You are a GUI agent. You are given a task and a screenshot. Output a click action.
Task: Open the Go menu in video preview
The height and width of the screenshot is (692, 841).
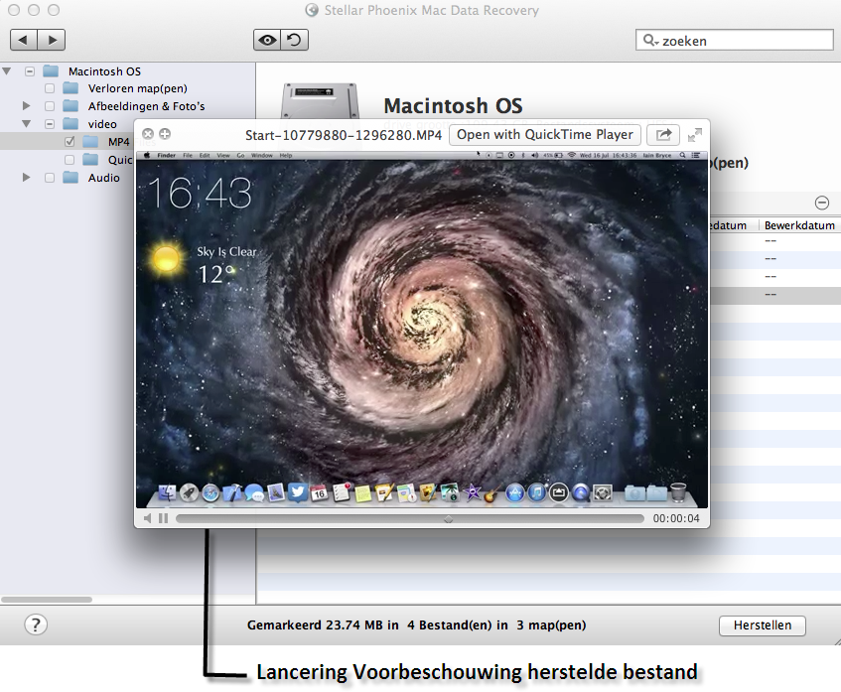click(x=240, y=156)
